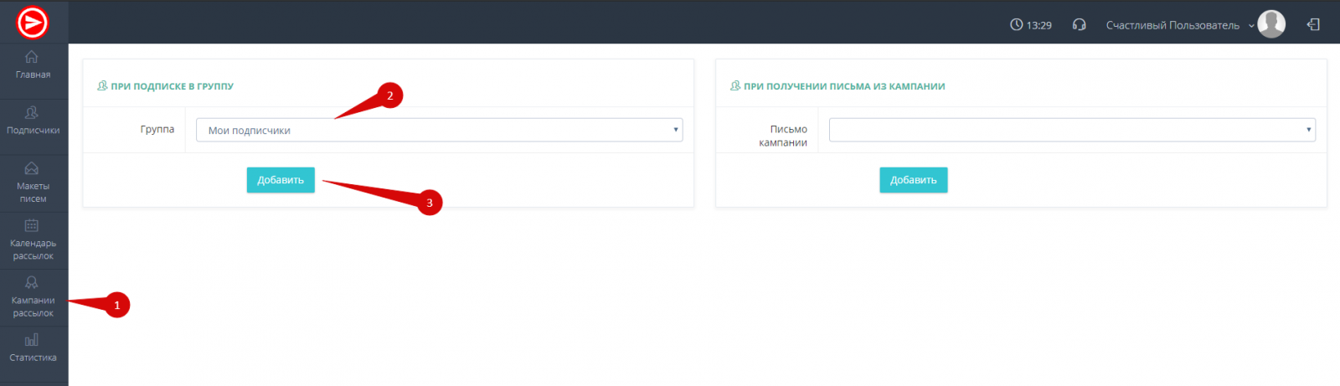Open Календарь рассылок calendar icon
The width and height of the screenshot is (1340, 386).
click(x=32, y=225)
